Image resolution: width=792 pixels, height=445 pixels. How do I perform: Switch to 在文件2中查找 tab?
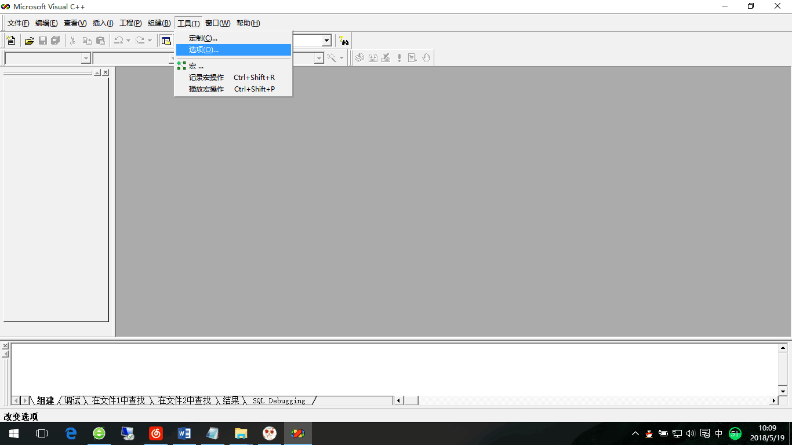pyautogui.click(x=184, y=400)
